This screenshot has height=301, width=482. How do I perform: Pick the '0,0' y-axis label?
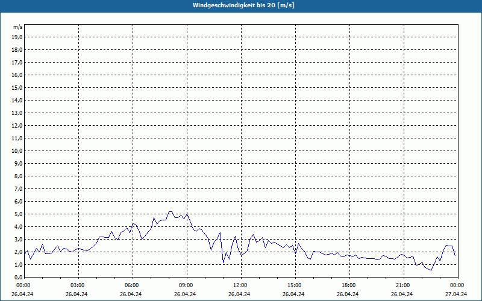(x=18, y=277)
